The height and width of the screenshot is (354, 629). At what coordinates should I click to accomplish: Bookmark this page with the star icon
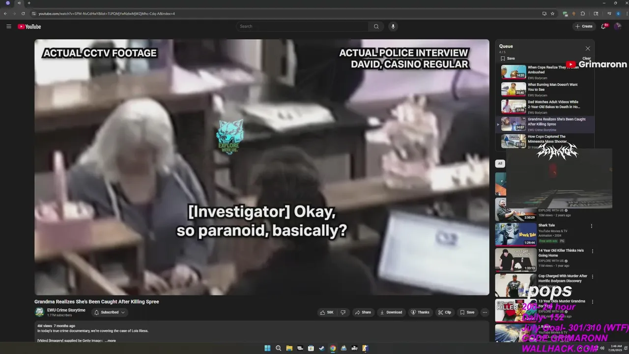[x=553, y=13]
